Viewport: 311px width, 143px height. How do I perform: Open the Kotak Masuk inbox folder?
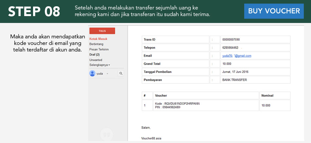point(98,39)
